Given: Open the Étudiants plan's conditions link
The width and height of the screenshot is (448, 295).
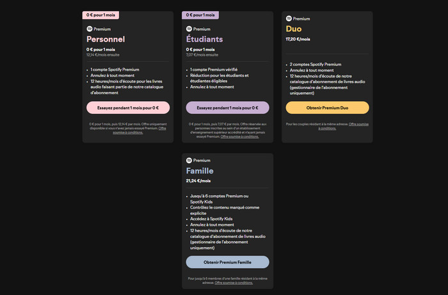Looking at the screenshot, I should point(241,136).
